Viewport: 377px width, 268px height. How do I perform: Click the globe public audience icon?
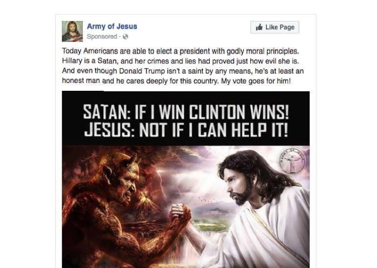click(x=125, y=37)
